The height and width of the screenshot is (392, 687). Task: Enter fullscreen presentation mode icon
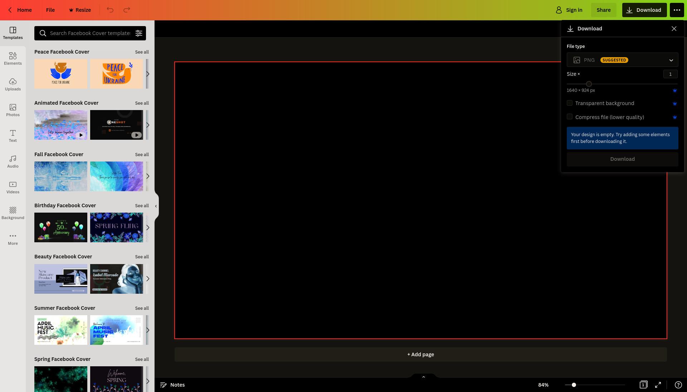coord(658,385)
